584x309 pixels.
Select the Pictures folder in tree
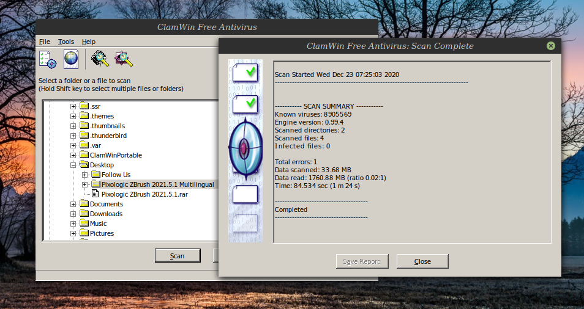point(102,233)
